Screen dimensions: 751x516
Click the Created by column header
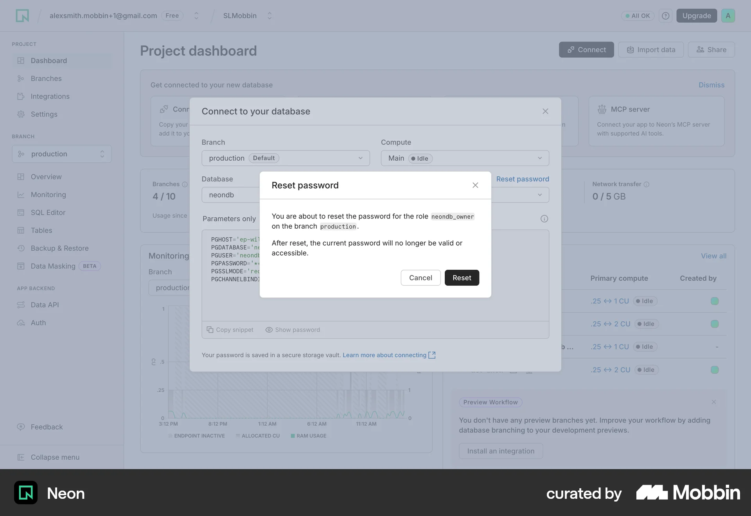(x=698, y=278)
